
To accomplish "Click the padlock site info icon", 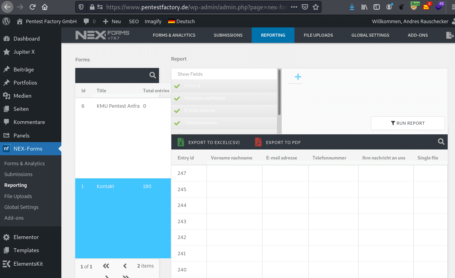I will (92, 7).
